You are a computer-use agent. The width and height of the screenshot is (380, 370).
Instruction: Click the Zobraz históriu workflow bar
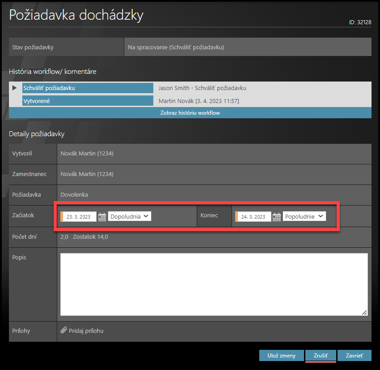point(190,113)
